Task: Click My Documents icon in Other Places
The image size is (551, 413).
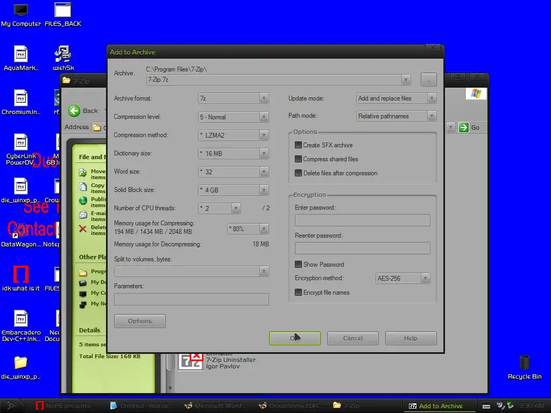Action: 82,283
